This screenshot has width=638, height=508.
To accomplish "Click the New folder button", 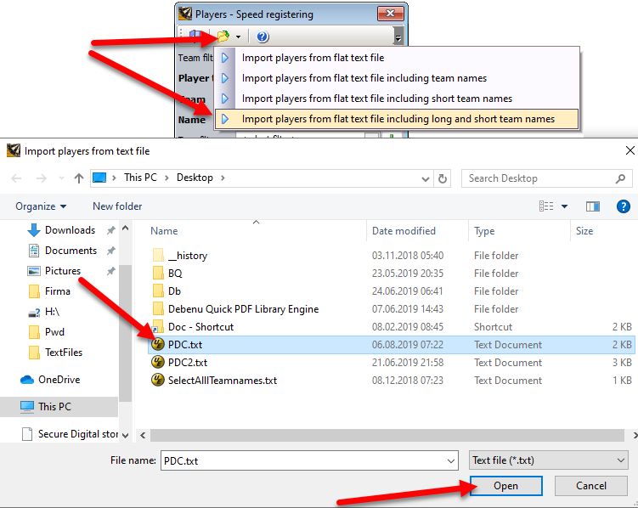I will tap(117, 206).
